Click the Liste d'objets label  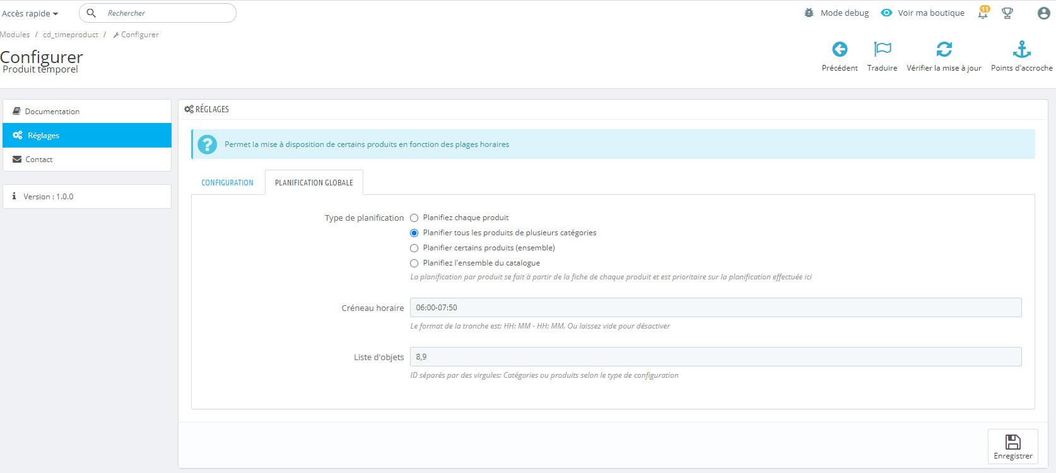tap(378, 358)
